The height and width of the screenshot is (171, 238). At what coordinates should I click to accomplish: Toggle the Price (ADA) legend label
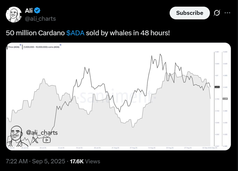click(x=14, y=47)
